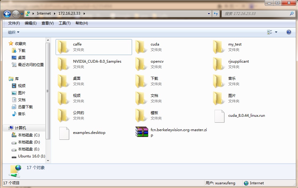Click the Back navigation arrow button
Viewport: 298px width, 188px height.
pyautogui.click(x=7, y=14)
